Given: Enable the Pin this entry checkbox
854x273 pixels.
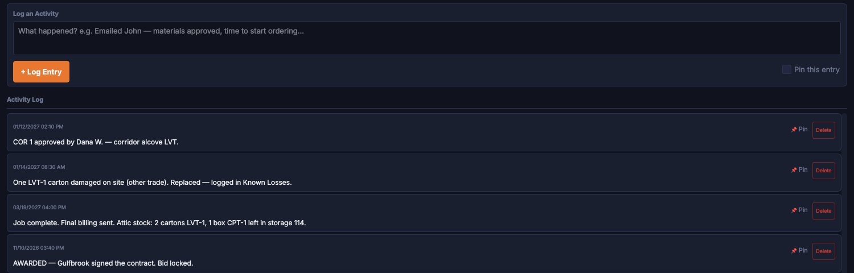Looking at the screenshot, I should pos(787,69).
